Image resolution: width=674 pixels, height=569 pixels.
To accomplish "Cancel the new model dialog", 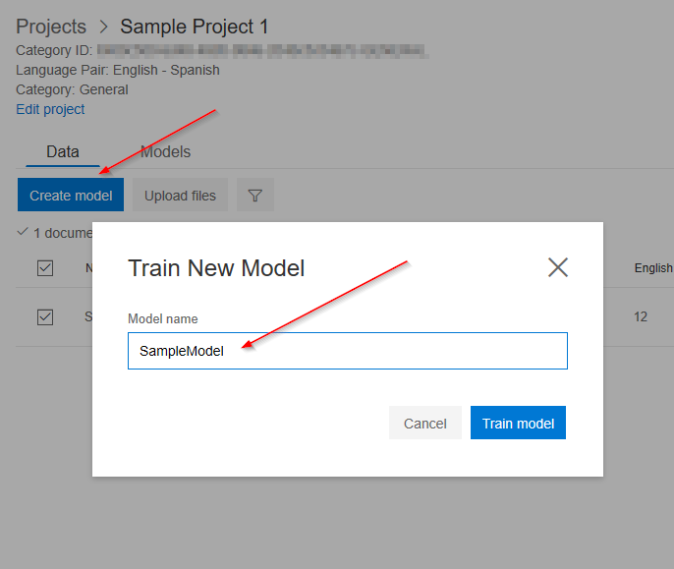I will [x=424, y=424].
